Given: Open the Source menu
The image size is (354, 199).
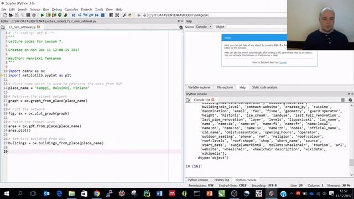Looking at the screenshot, I should pos(35,9).
